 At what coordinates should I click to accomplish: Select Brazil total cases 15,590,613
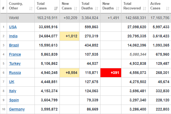click(x=48, y=45)
